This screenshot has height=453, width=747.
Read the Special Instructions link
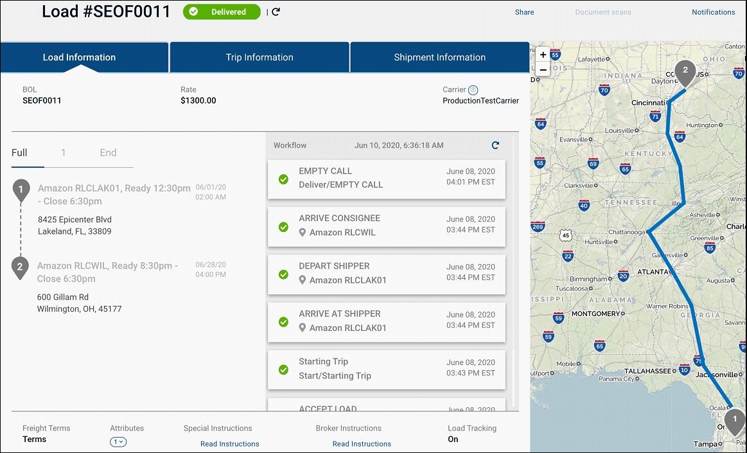click(229, 443)
